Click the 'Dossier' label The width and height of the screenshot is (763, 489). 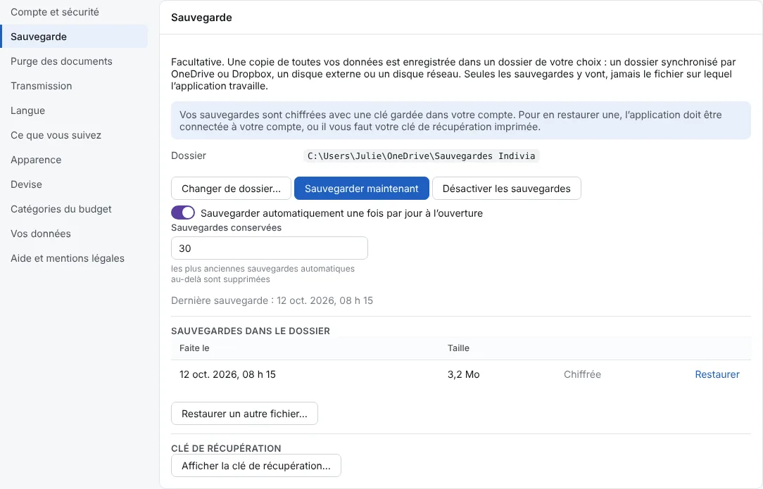point(189,155)
